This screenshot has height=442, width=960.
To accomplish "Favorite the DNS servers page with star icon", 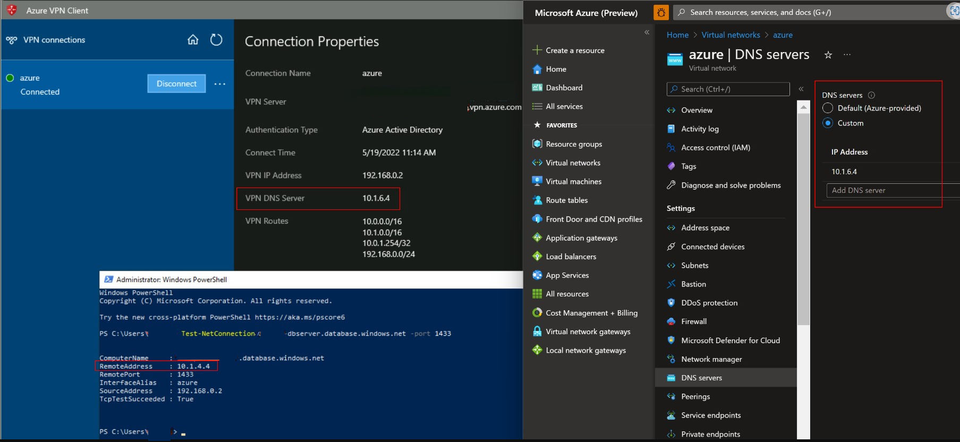I will pos(828,55).
